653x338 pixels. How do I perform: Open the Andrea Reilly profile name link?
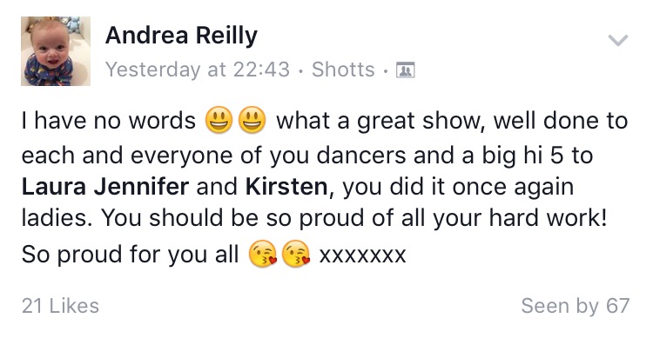pos(181,36)
